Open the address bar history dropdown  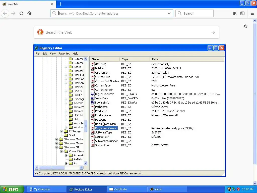[169, 14]
